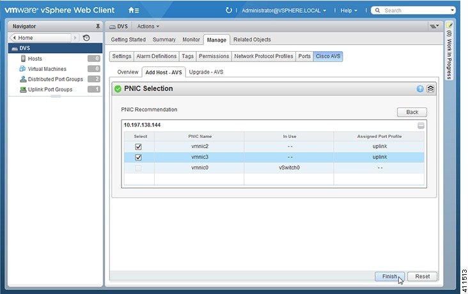Select the vmnic0 PNIC name cell
Viewport: 468px width, 294px height.
(199, 167)
